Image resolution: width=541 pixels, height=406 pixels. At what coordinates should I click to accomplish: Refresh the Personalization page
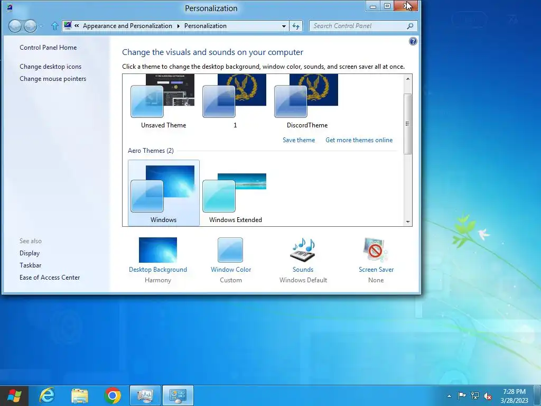(296, 26)
